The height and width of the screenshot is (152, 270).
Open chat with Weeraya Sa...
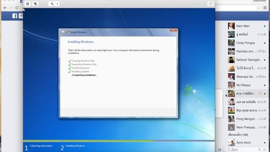point(247,77)
